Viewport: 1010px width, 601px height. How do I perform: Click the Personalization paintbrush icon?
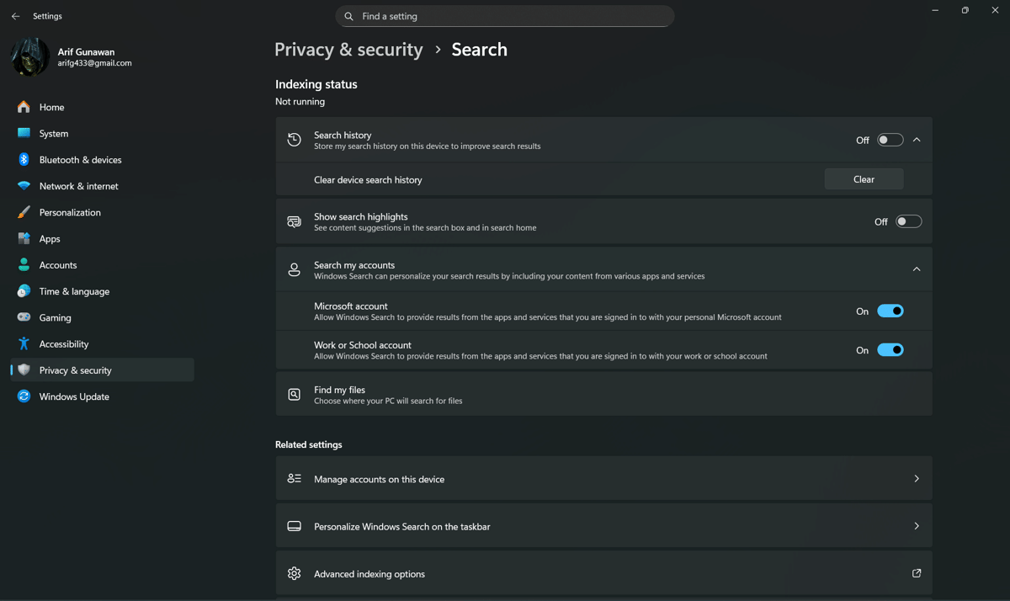pyautogui.click(x=24, y=212)
